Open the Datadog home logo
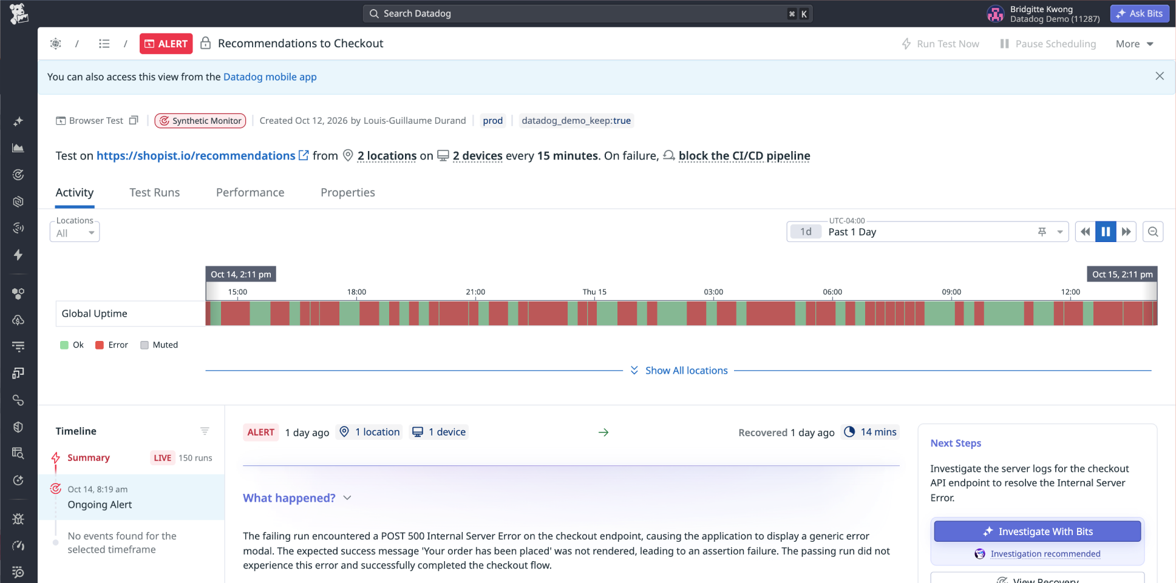This screenshot has height=583, width=1176. click(x=19, y=13)
